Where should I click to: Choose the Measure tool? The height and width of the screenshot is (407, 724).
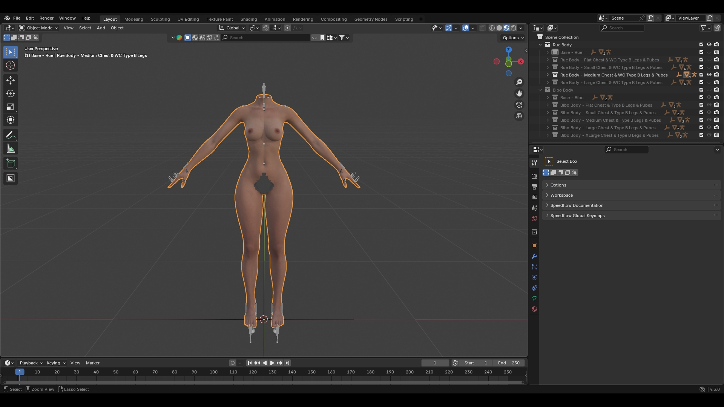tap(11, 149)
